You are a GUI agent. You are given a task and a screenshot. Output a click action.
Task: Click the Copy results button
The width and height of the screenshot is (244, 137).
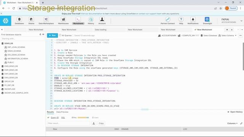(x=101, y=123)
